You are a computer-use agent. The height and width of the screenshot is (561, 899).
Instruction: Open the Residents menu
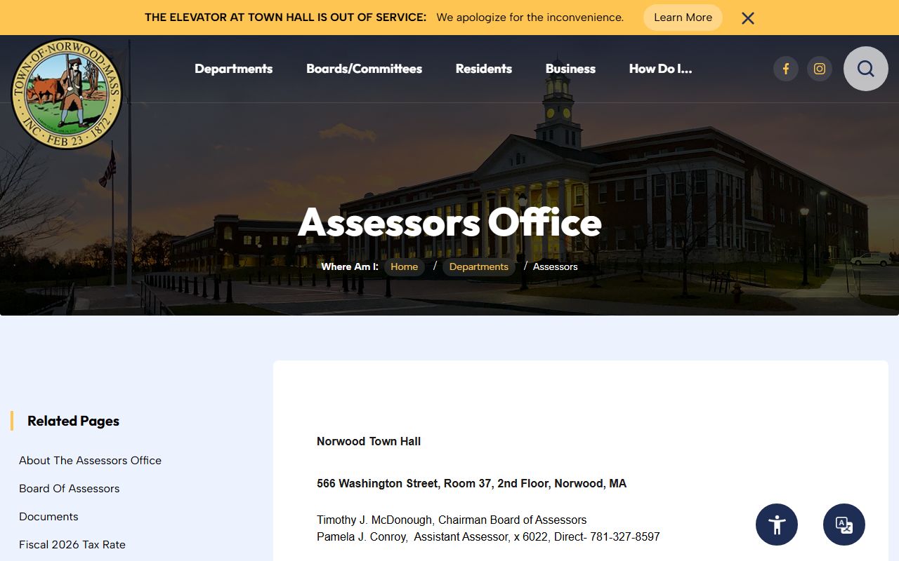(x=484, y=69)
